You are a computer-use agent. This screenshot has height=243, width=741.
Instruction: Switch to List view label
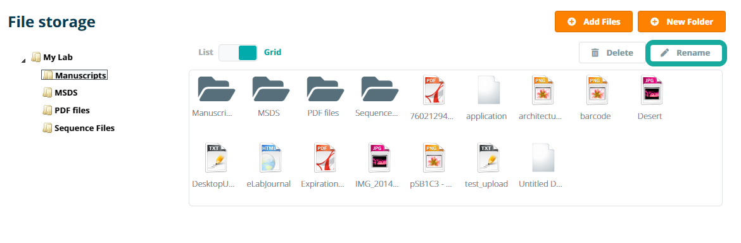coord(206,53)
